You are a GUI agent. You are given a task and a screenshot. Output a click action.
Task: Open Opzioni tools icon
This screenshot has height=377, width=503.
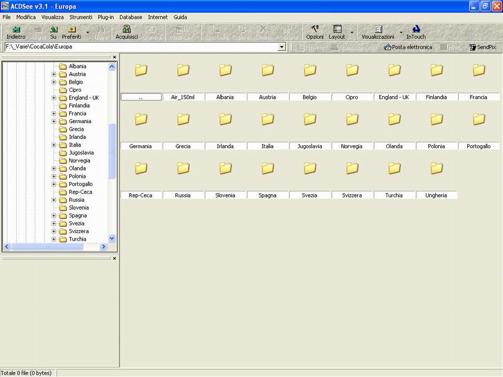(x=315, y=29)
